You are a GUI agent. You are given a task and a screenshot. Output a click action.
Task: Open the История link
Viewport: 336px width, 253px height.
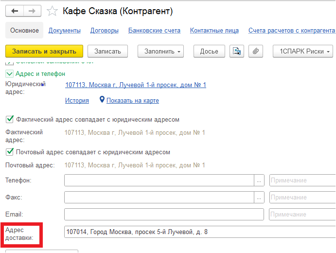click(77, 100)
